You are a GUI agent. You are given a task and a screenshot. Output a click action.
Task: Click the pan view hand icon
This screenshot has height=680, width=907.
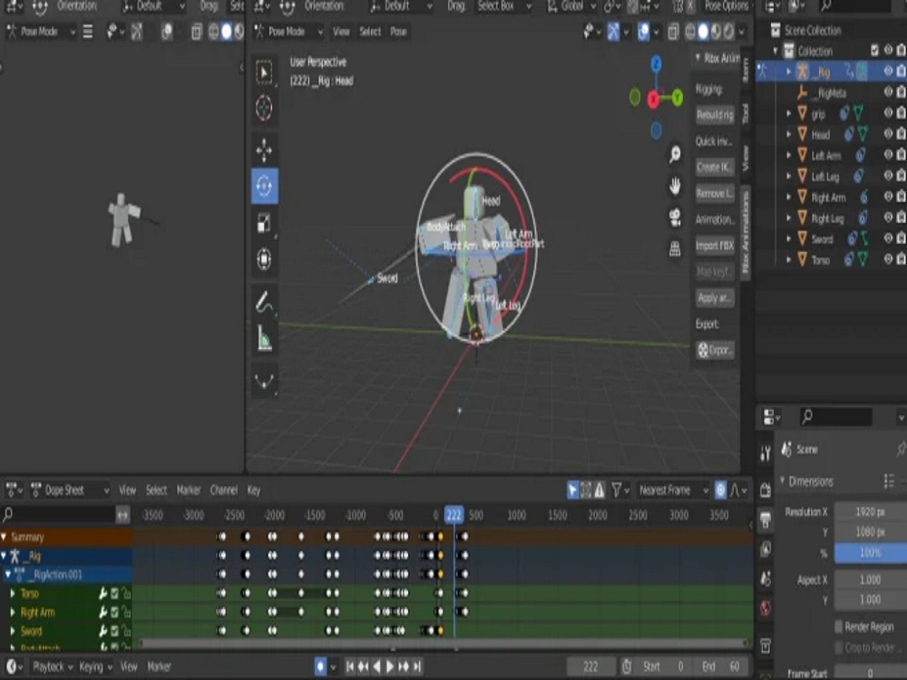click(675, 186)
